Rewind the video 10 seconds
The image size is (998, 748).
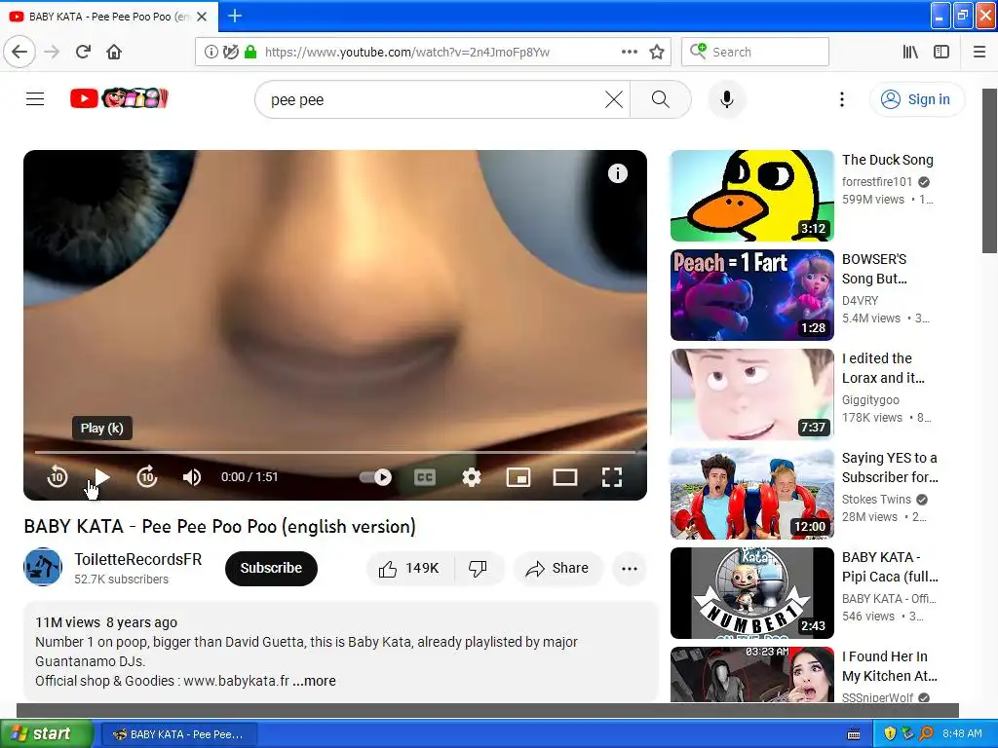(x=58, y=477)
